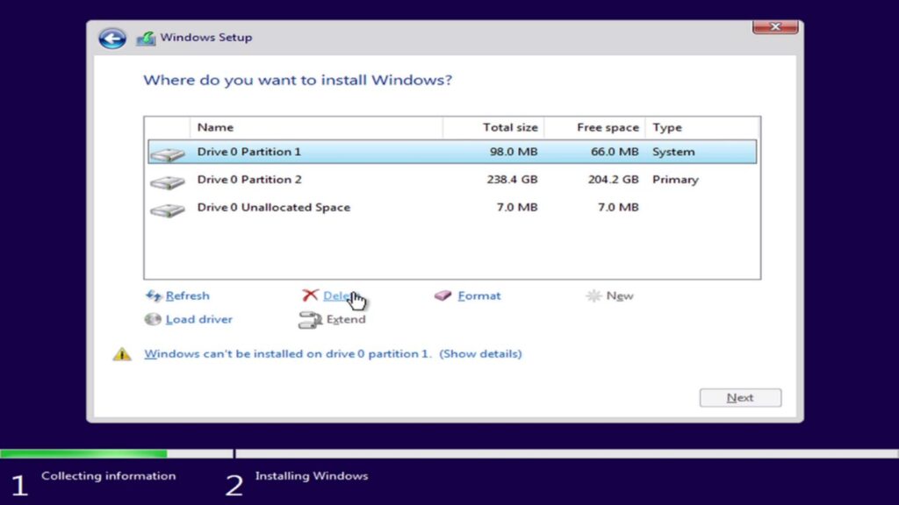Close the Windows Setup dialog
Screen dimensions: 899x505
pos(775,26)
